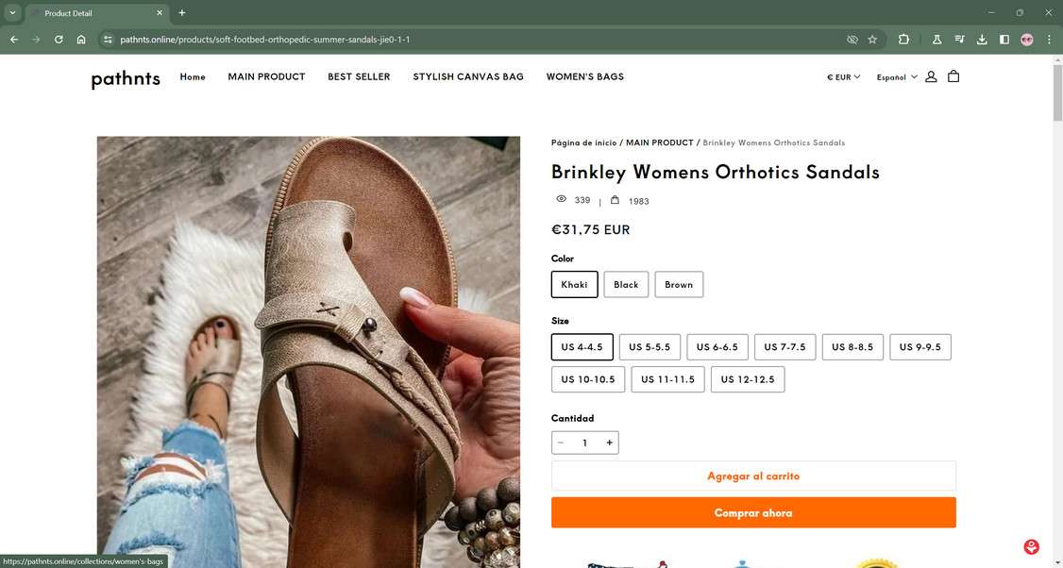Open the tab search dropdown arrow
The image size is (1063, 568).
click(x=12, y=13)
